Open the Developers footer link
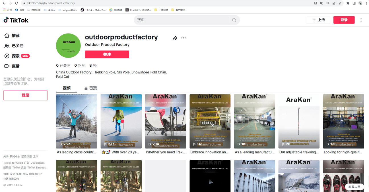369x192 pixels. coord(38,163)
